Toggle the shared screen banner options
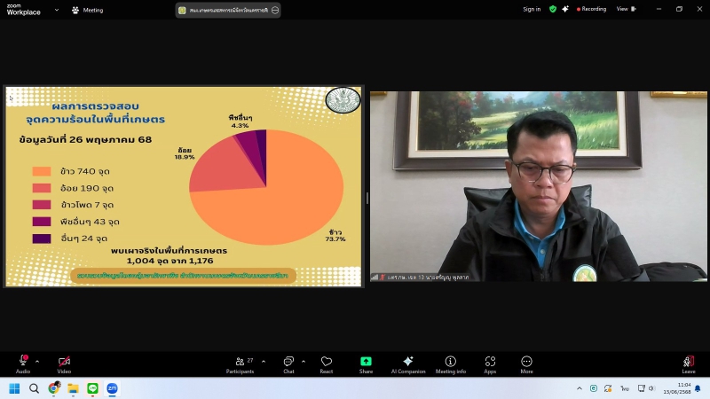This screenshot has width=710, height=399. coord(275,10)
